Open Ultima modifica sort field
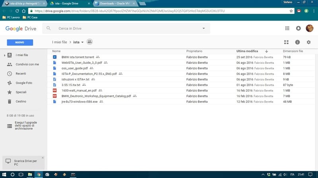This screenshot has width=318, height=178. click(x=247, y=51)
